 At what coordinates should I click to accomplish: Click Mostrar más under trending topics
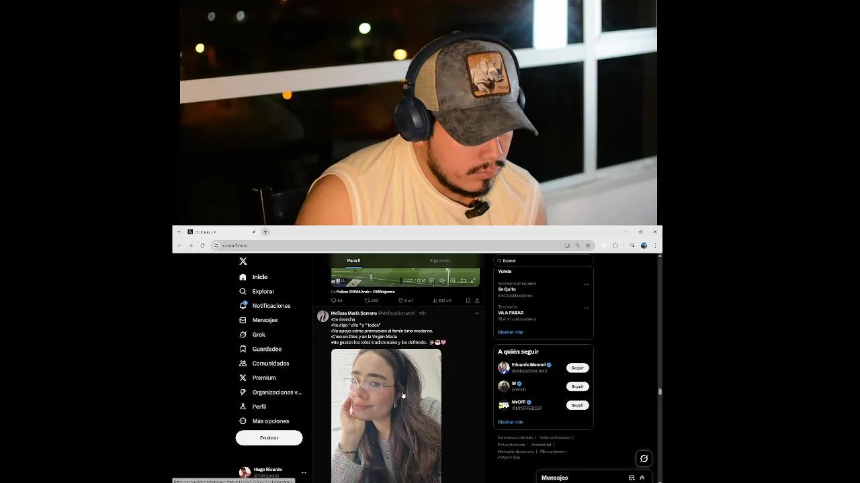point(511,332)
